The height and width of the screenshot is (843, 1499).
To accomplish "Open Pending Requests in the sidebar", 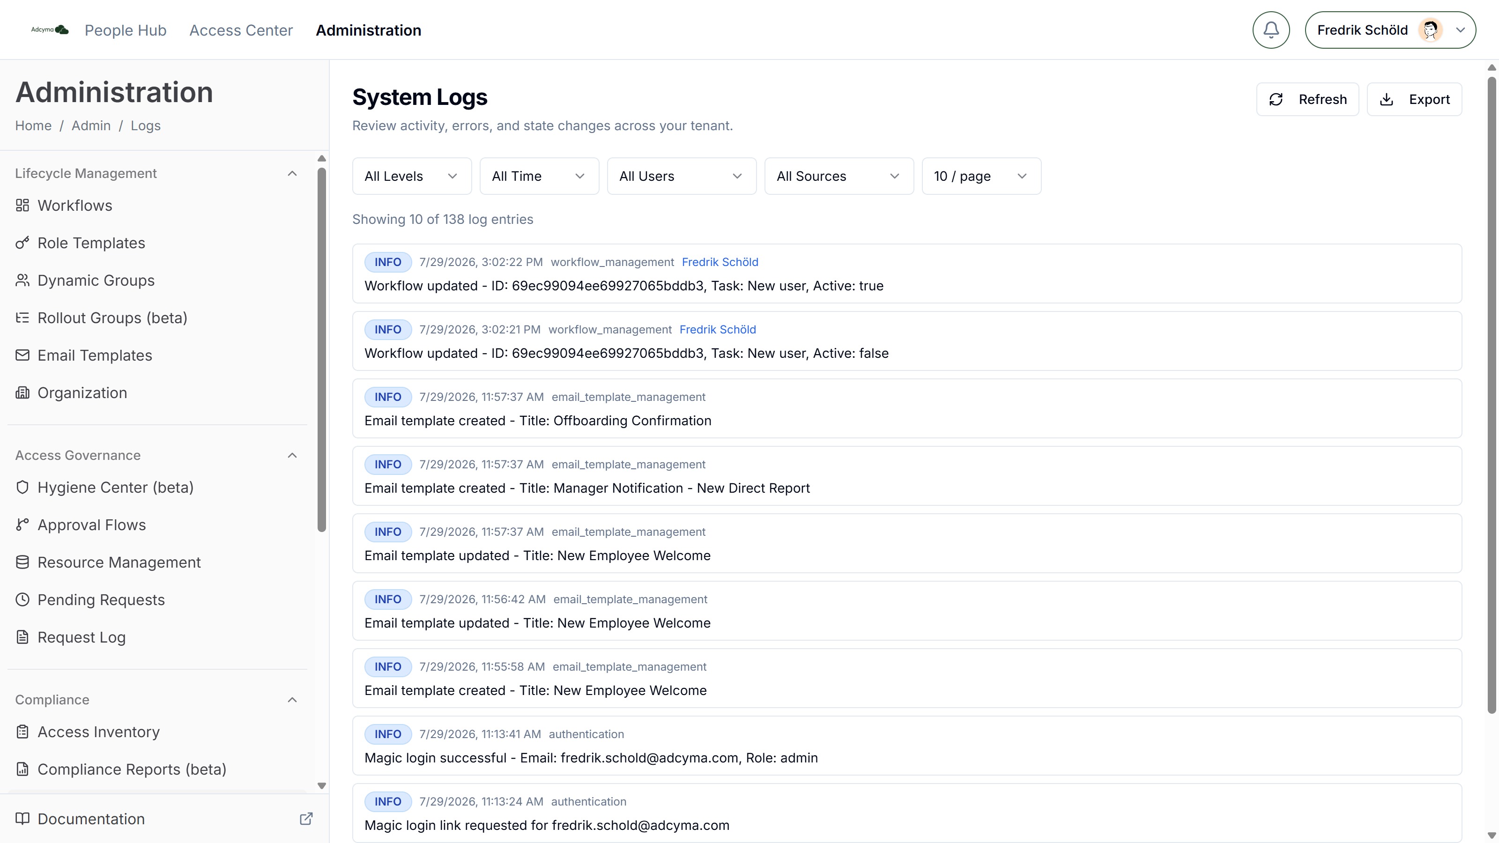I will [157, 600].
